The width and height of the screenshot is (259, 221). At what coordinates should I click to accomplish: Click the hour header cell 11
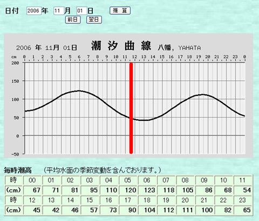coord(243,180)
